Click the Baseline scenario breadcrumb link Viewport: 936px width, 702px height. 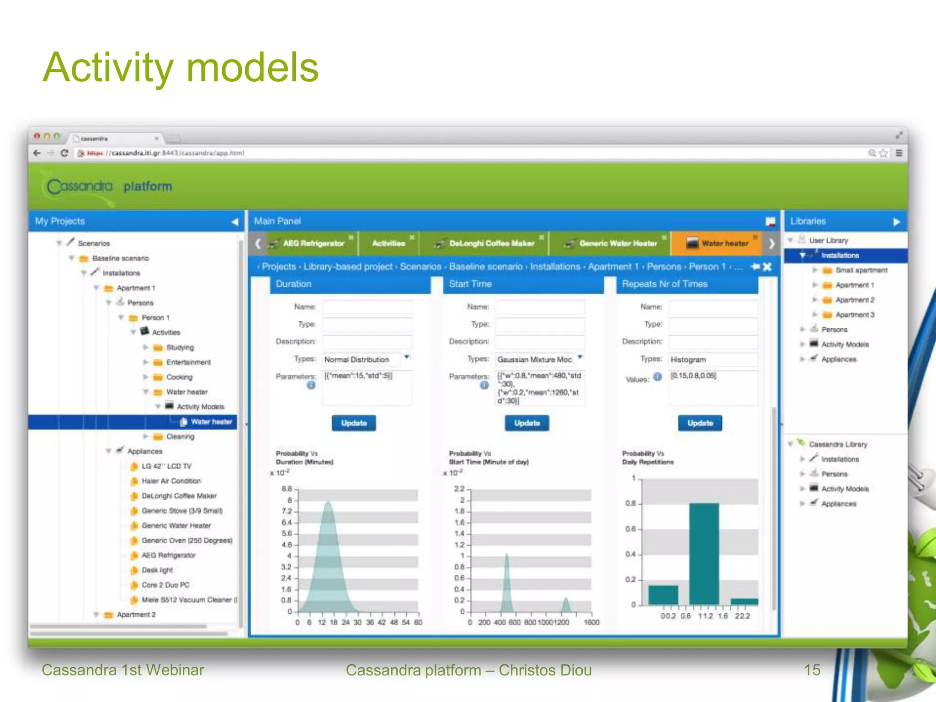click(485, 266)
